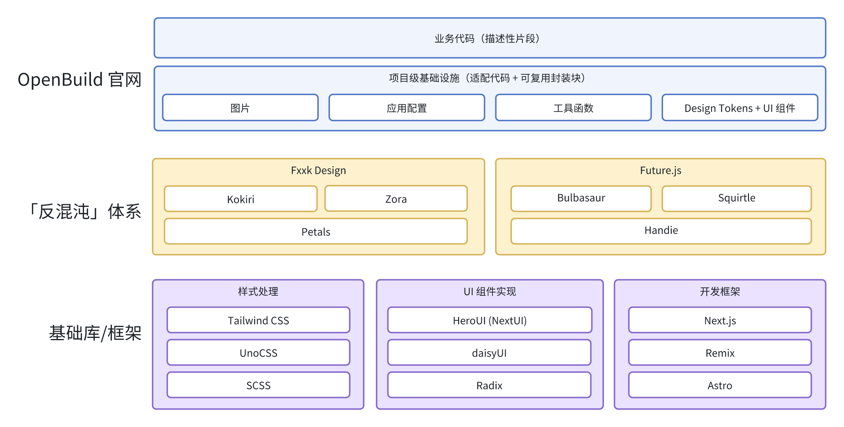The height and width of the screenshot is (427, 844).
Task: Select the daisyUI box
Action: (490, 352)
